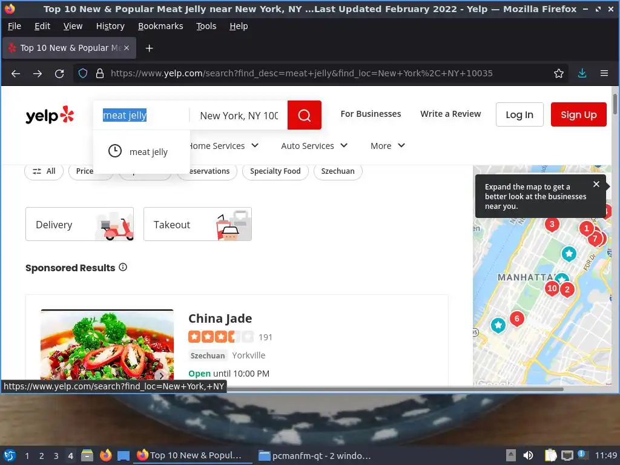The width and height of the screenshot is (620, 465).
Task: Open the China Jade business link
Action: pyautogui.click(x=220, y=318)
